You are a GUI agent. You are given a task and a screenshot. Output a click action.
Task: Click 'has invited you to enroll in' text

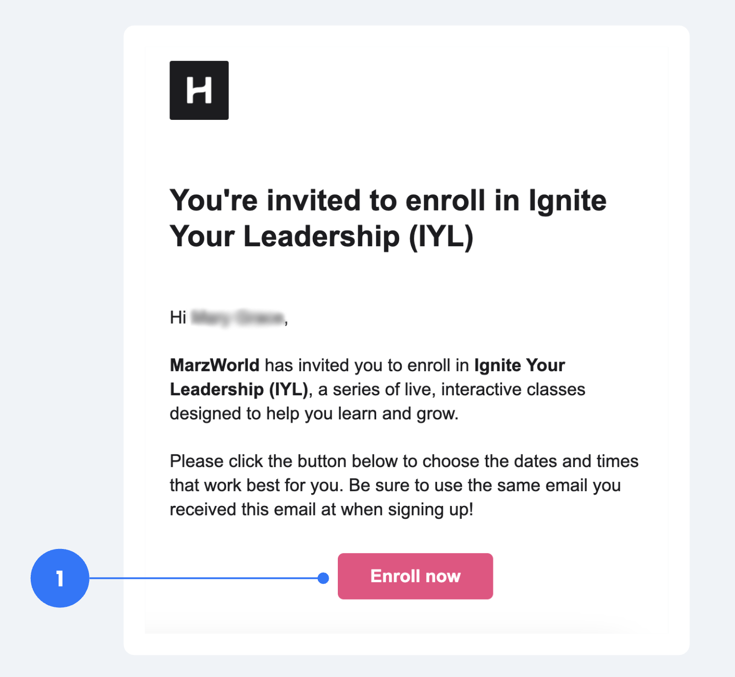pyautogui.click(x=367, y=365)
